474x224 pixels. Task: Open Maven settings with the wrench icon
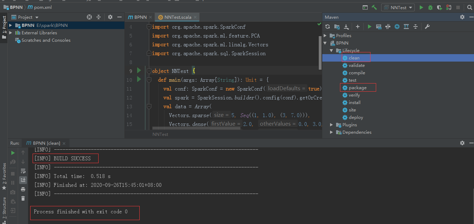pyautogui.click(x=428, y=26)
